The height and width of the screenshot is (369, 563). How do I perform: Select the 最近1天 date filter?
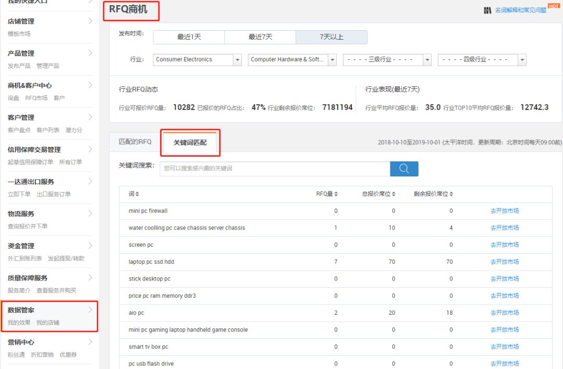pyautogui.click(x=189, y=37)
